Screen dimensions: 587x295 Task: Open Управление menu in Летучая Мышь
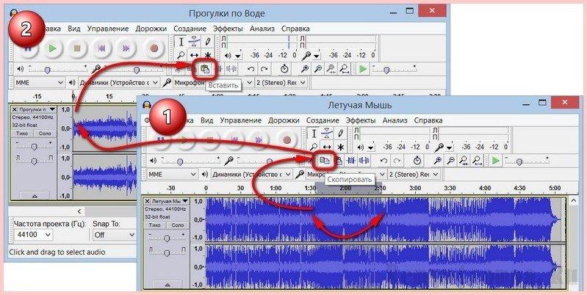pyautogui.click(x=240, y=120)
